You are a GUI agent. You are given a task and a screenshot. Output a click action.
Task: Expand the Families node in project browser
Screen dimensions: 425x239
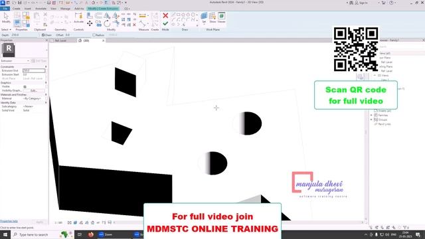tap(372, 115)
